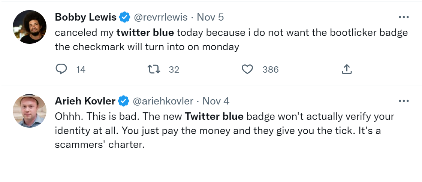Open more options on Bobby Lewis's tweet
The width and height of the screenshot is (422, 182).
[404, 17]
